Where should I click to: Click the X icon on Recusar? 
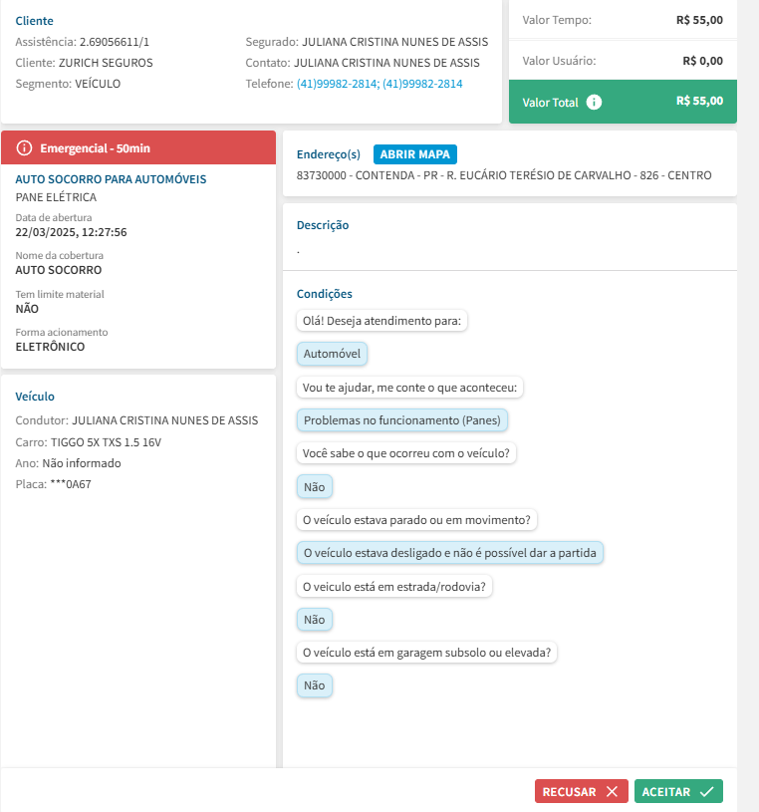point(612,791)
